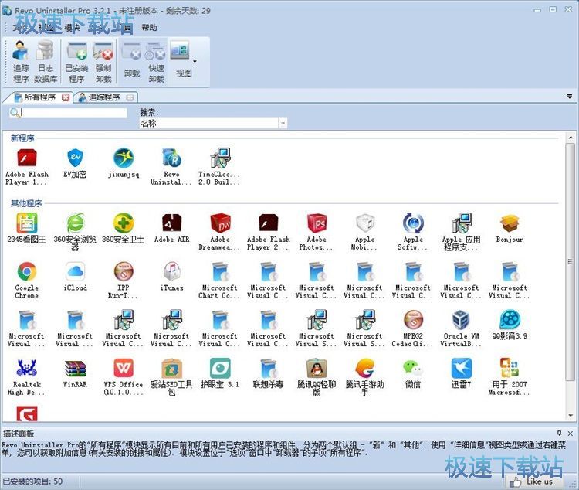Click the 卸载 uninstall toolbar button
The height and width of the screenshot is (490, 579).
coord(132,61)
